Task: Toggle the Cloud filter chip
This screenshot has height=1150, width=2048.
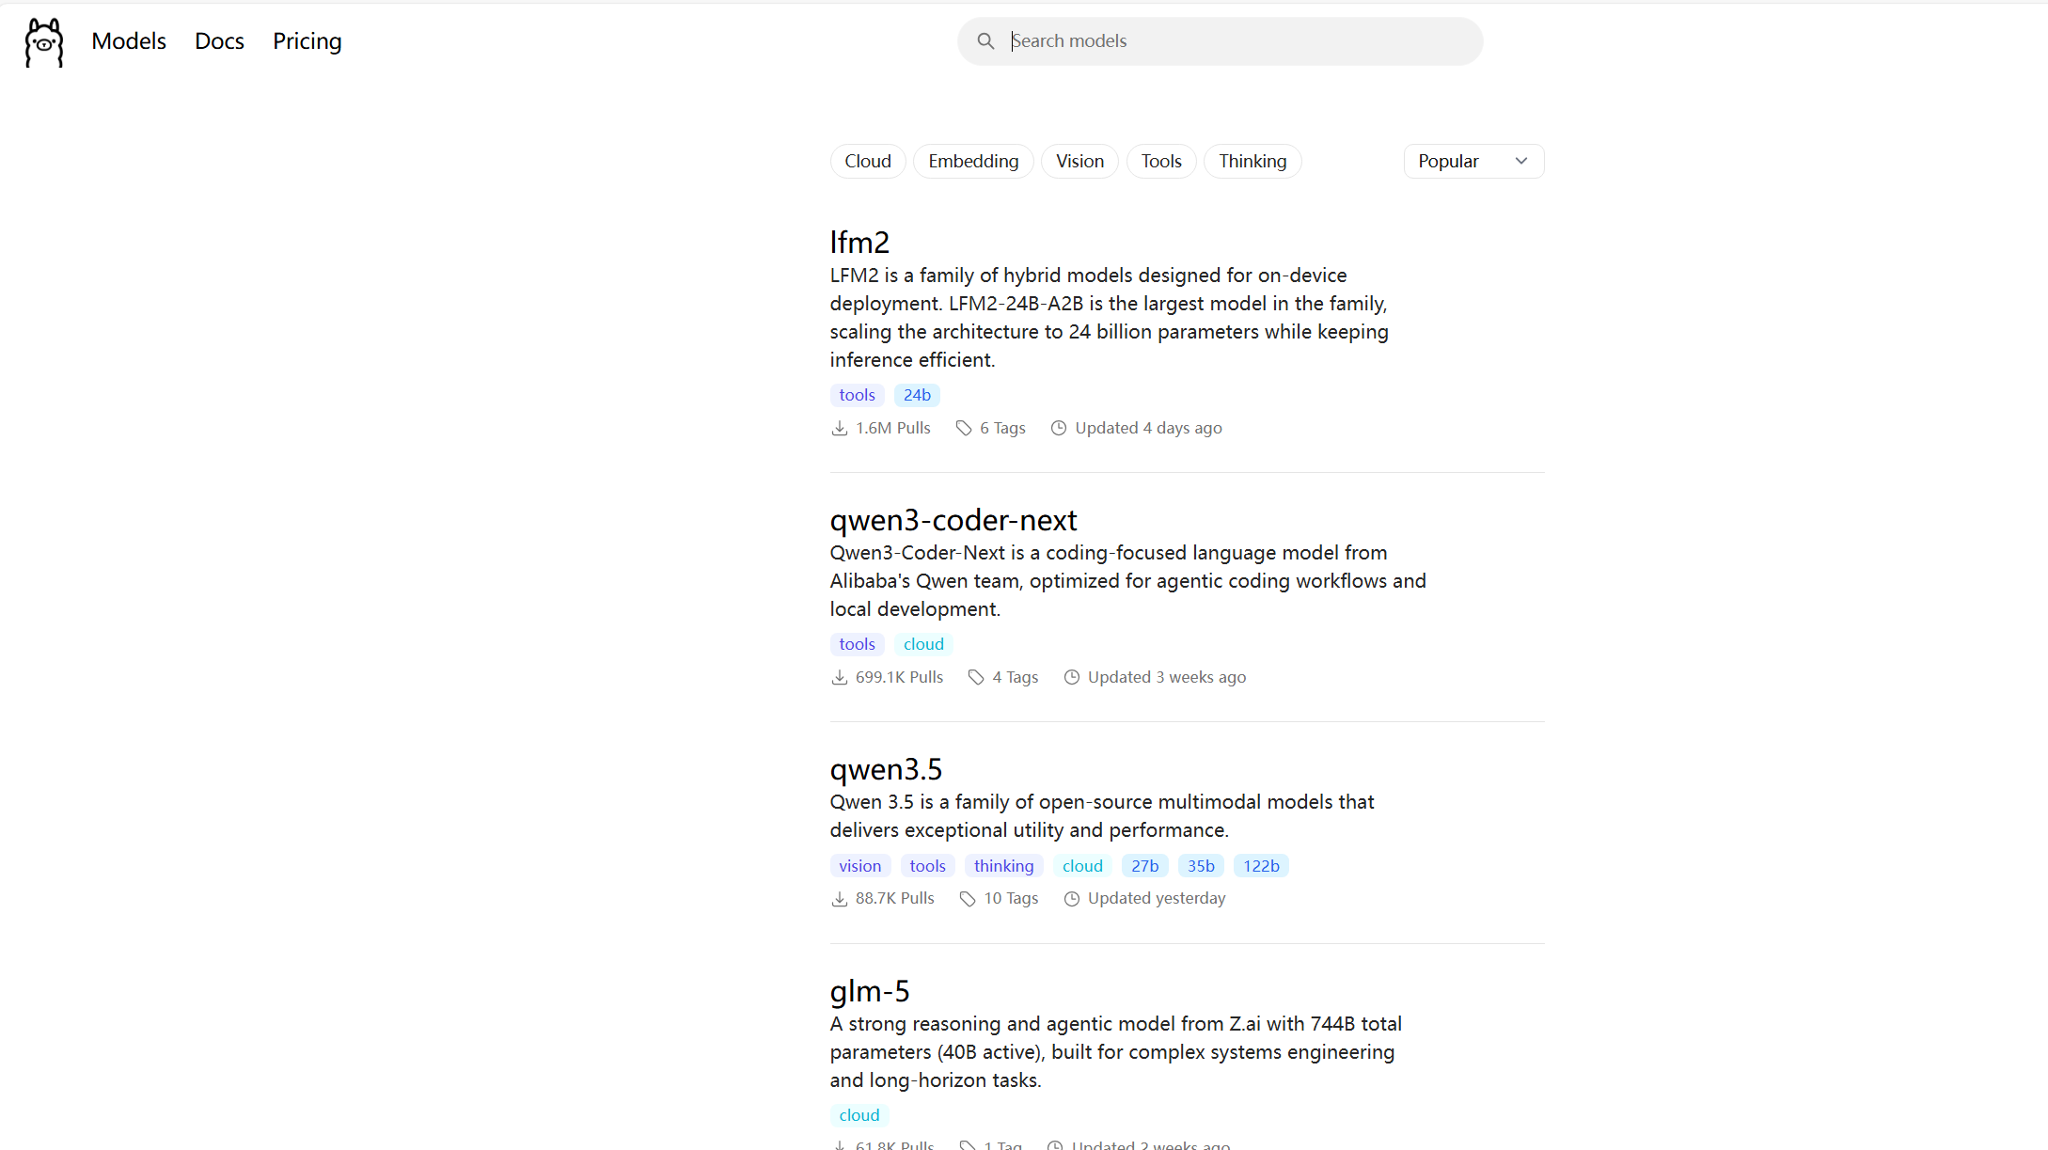Action: click(867, 162)
